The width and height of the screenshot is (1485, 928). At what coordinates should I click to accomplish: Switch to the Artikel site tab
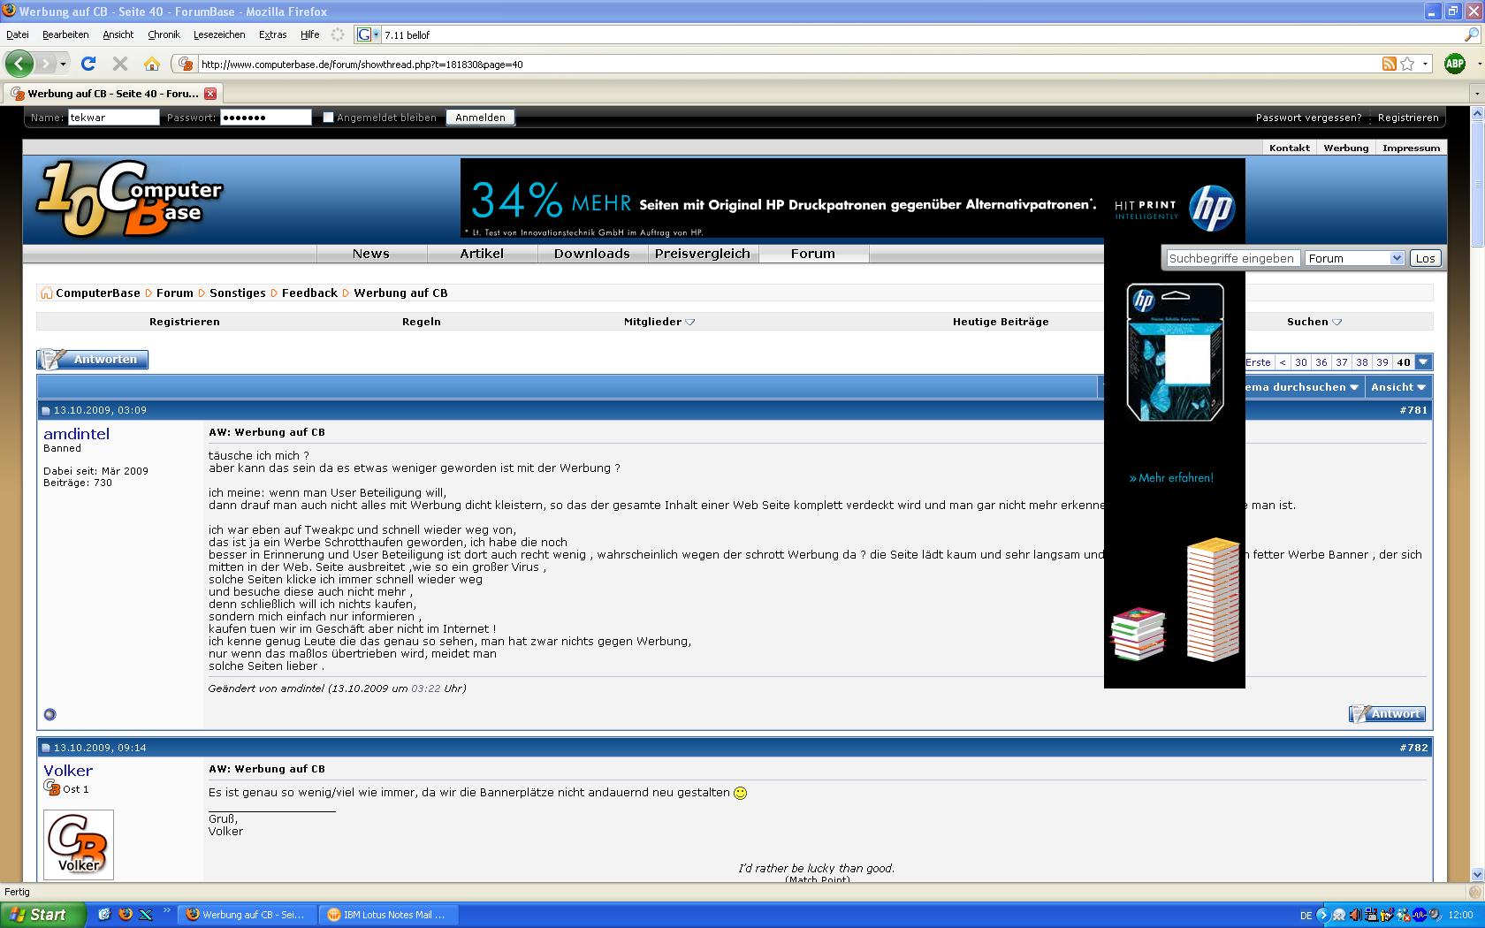[x=482, y=254]
